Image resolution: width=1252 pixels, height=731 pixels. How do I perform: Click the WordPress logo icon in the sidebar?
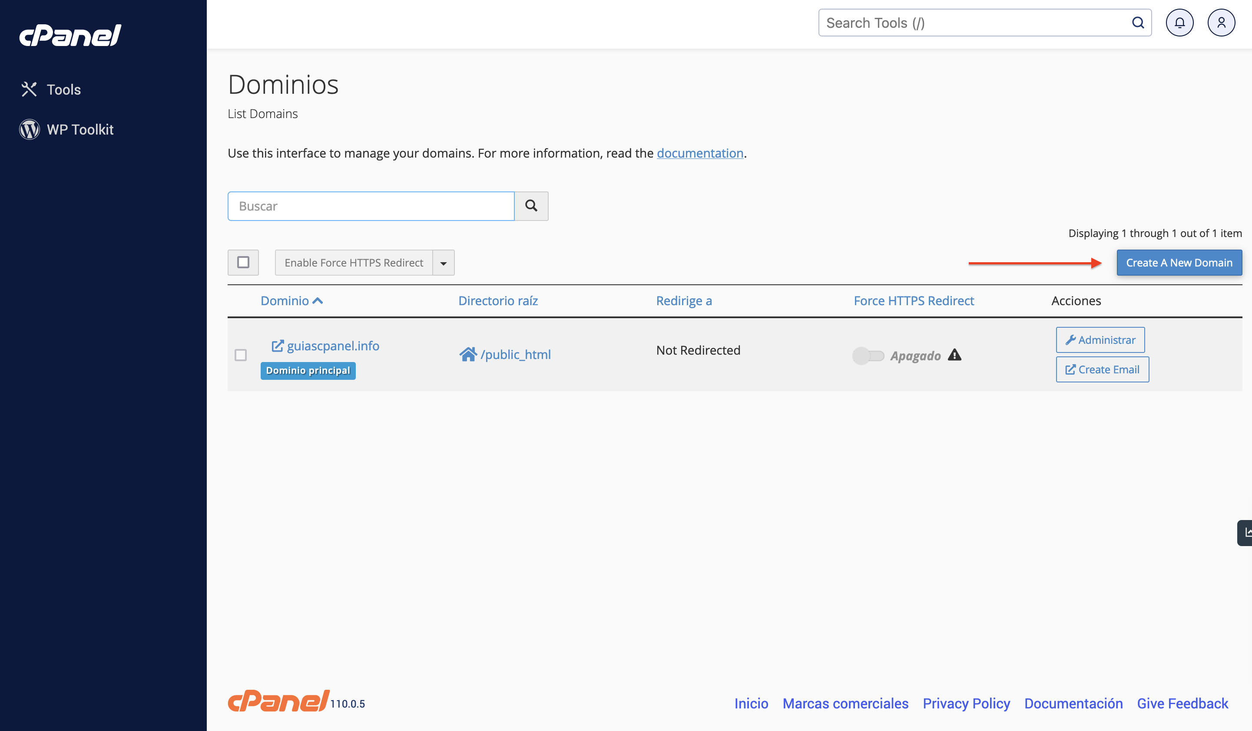point(29,130)
